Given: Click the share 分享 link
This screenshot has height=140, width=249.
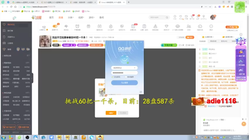Looking at the screenshot, I should pyautogui.click(x=181, y=45).
